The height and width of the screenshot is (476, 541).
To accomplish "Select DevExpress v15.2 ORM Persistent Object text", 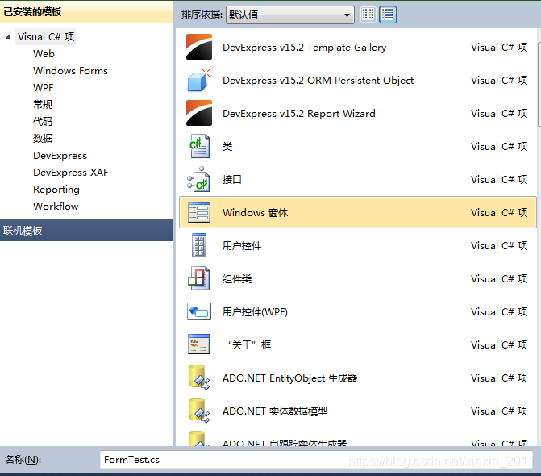I will pos(318,81).
